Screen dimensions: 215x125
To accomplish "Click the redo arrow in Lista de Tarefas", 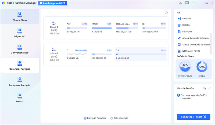I will point(210,88).
